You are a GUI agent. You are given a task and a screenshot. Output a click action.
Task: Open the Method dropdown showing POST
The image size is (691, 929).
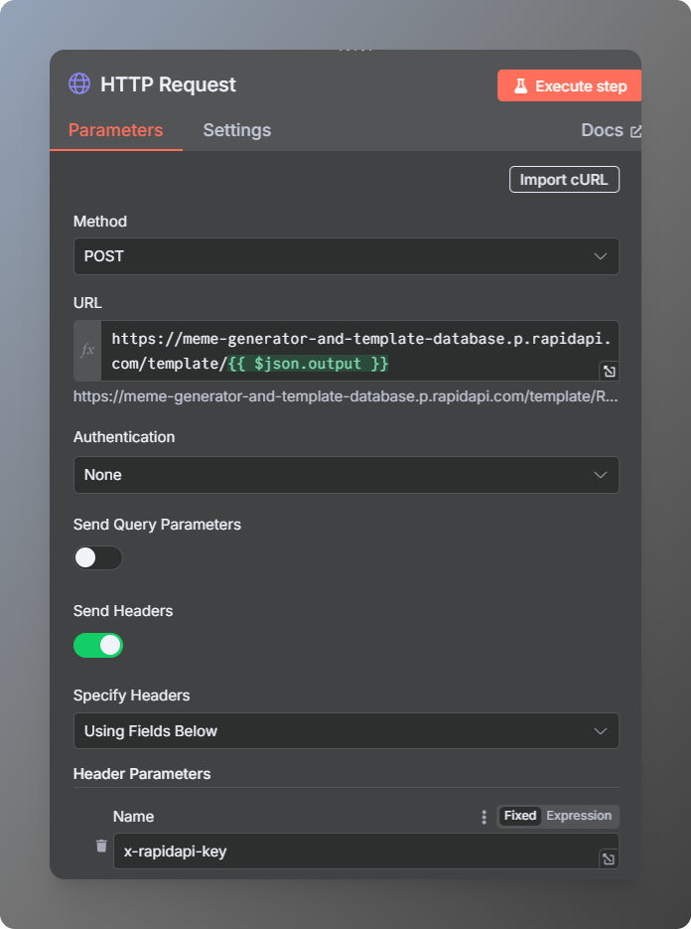point(345,256)
